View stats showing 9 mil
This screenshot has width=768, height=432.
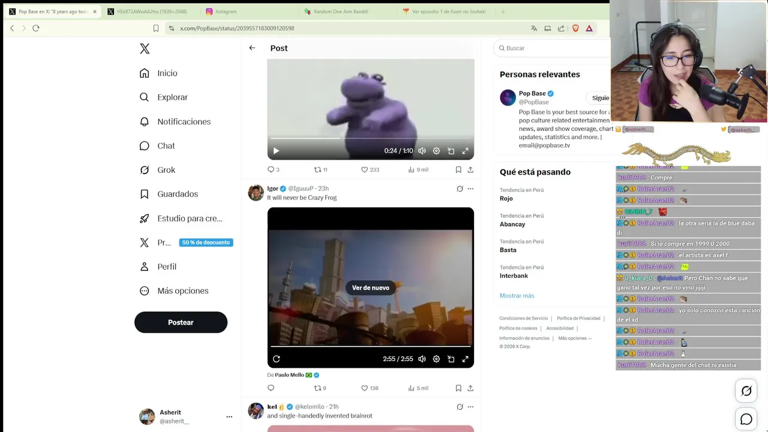[418, 170]
